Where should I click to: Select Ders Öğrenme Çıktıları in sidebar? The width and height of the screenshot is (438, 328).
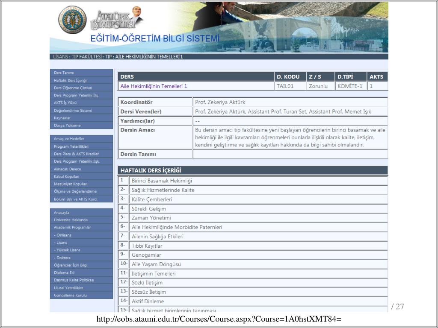[x=81, y=88]
